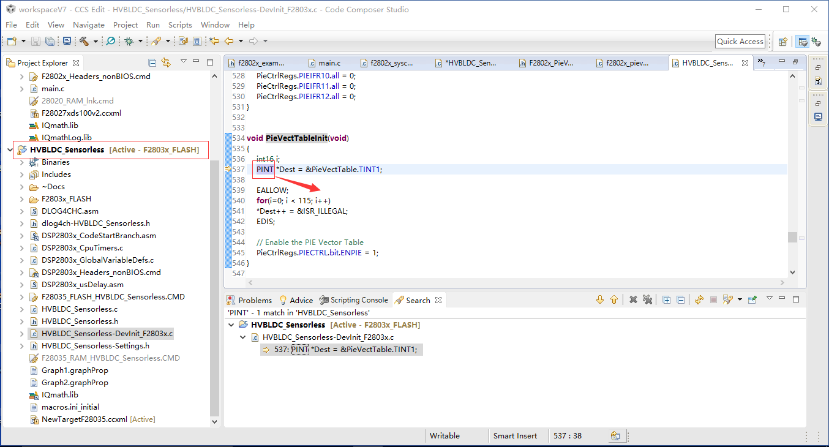Start debugging with the green bug icon
Image resolution: width=829 pixels, height=447 pixels.
click(x=129, y=41)
